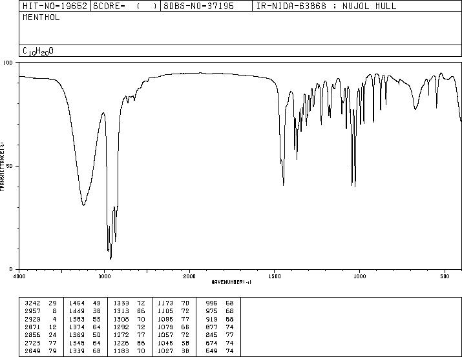Viewport: 462px width, 357px height.
Task: Select the 674 peak in the table
Action: pyautogui.click(x=211, y=343)
